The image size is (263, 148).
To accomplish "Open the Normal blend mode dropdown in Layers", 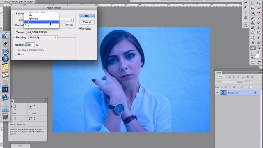I will click(226, 82).
